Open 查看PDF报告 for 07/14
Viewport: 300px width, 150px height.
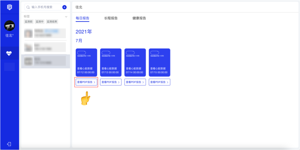coord(135,82)
